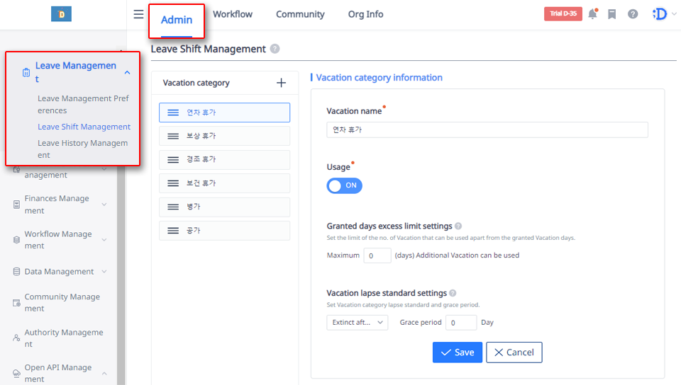Add a new vacation category with plus icon

click(281, 83)
